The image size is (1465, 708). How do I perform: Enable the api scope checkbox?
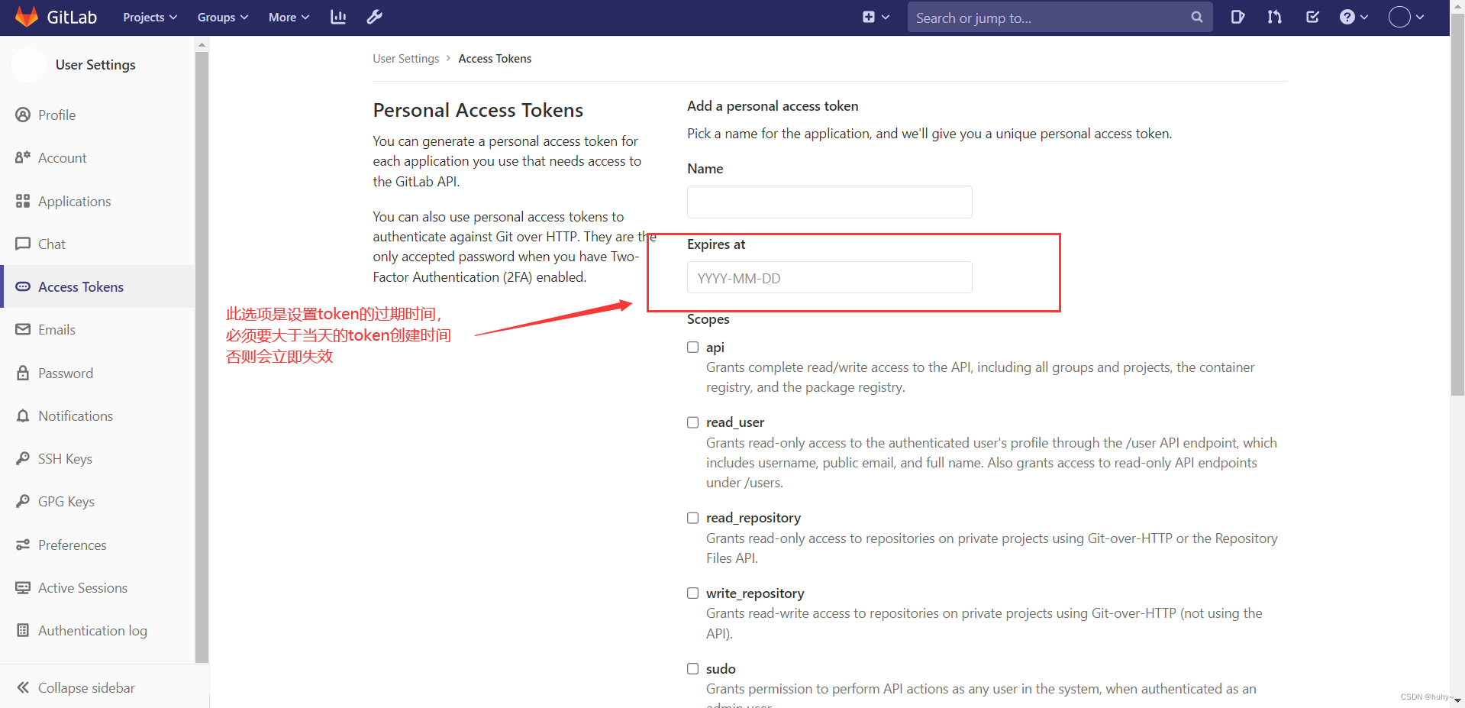692,347
